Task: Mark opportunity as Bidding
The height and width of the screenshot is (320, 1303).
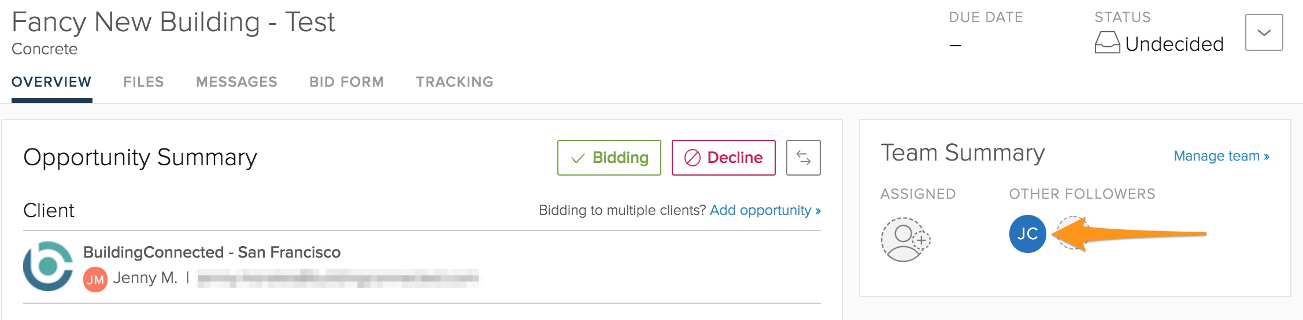Action: 609,158
